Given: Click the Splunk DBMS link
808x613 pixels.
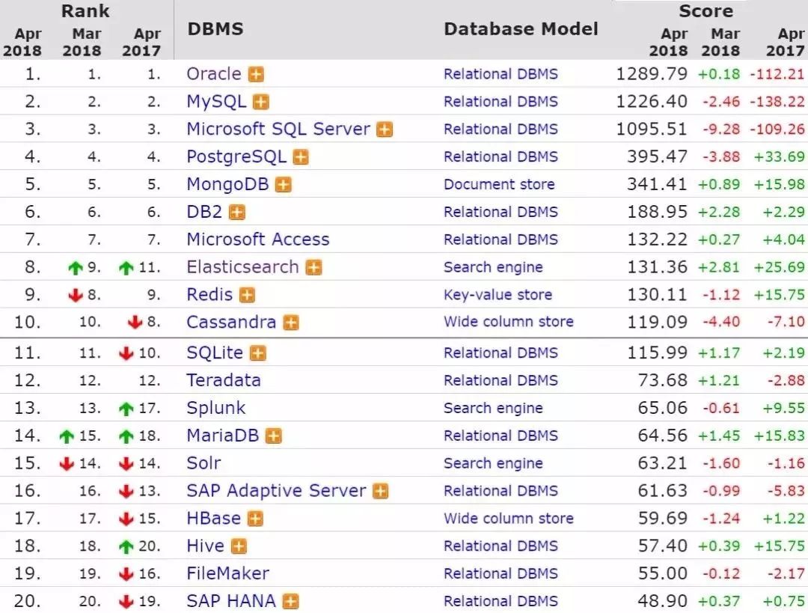Looking at the screenshot, I should [x=215, y=408].
